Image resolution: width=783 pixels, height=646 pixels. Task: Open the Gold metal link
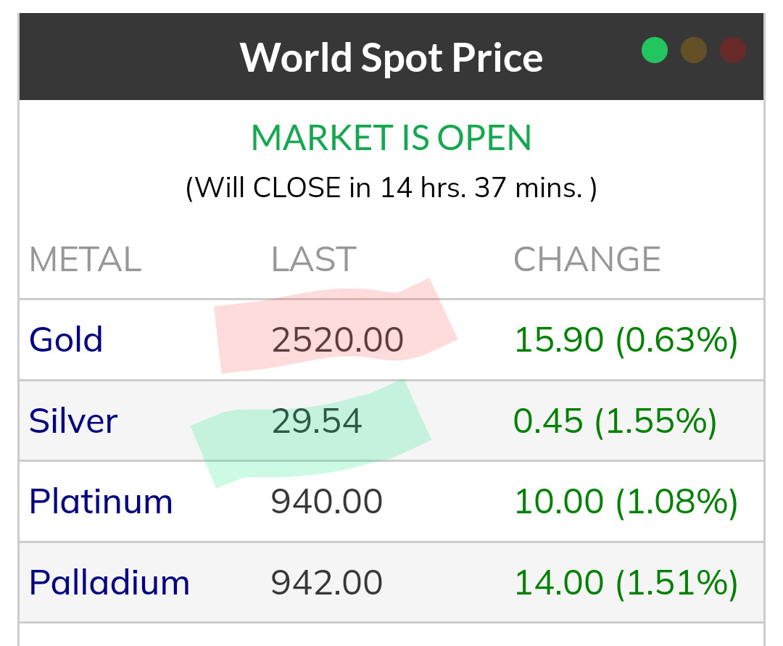click(66, 339)
